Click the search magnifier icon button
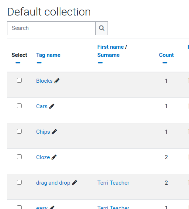Viewport: 189px width, 209px height. (102, 28)
